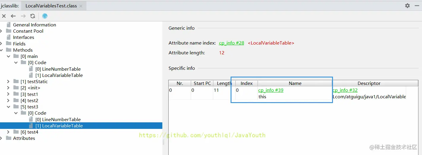This screenshot has height=155, width=422.
Task: Expand the [6] test4 method arrow
Action: pos(9,132)
